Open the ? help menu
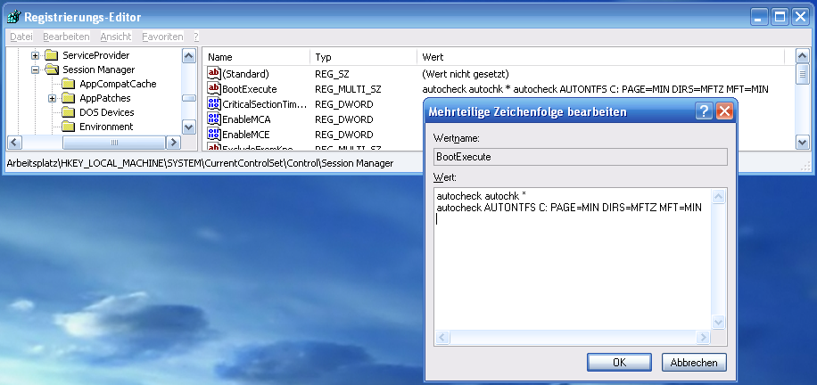The width and height of the screenshot is (817, 385). [x=196, y=37]
